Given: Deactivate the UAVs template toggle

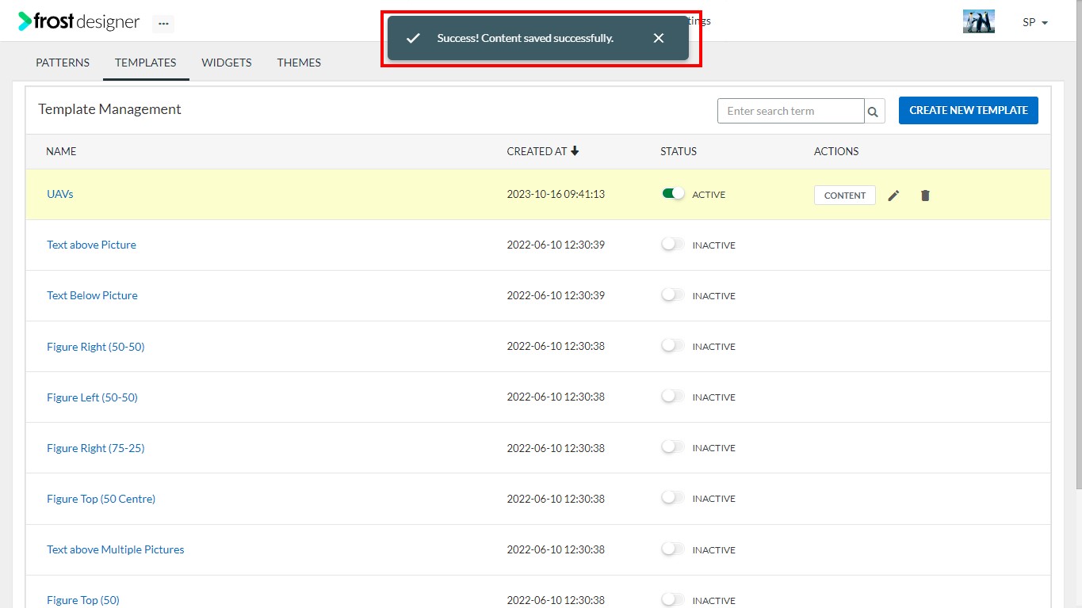Looking at the screenshot, I should tap(673, 194).
